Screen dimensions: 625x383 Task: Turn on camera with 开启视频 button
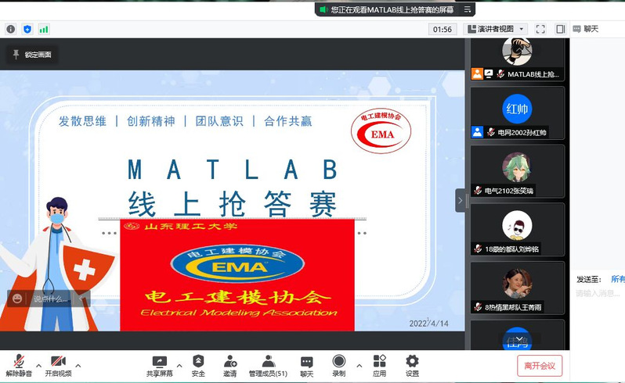[x=58, y=364]
